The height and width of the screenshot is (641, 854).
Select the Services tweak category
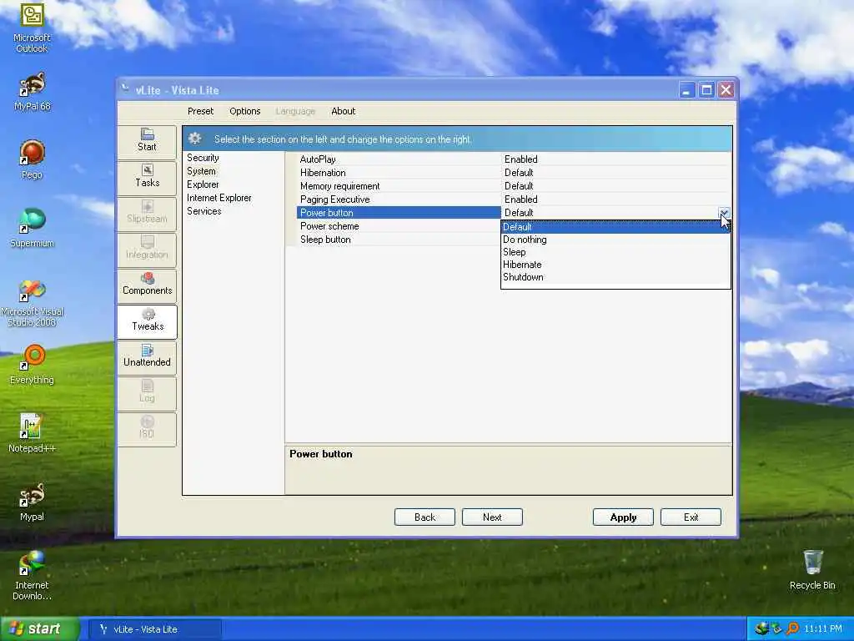pos(203,211)
